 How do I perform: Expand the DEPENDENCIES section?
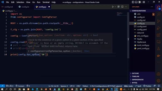pos(142,80)
